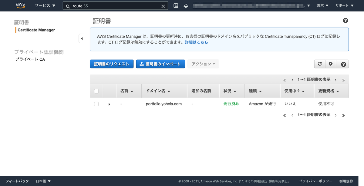This screenshot has width=364, height=186.
Task: Select all certificates header checkbox
Action: pyautogui.click(x=96, y=91)
